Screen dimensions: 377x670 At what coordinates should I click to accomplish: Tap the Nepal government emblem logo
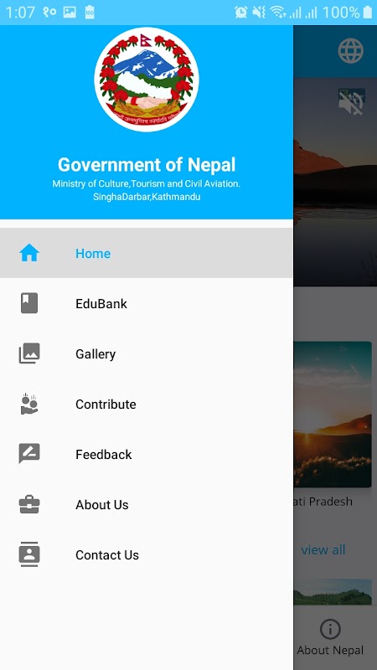[x=147, y=80]
